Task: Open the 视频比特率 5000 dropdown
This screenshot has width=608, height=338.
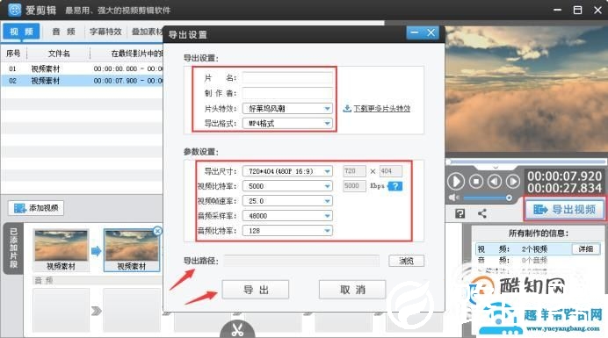Action: tap(287, 186)
